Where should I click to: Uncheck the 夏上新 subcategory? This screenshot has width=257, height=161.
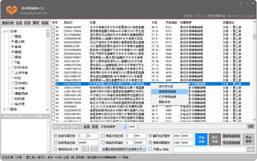[12, 41]
